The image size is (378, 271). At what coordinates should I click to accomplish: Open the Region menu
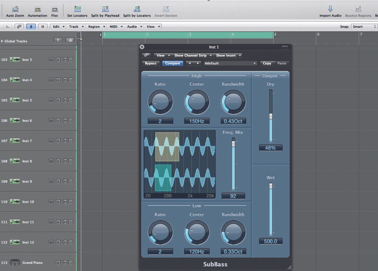[x=96, y=26]
